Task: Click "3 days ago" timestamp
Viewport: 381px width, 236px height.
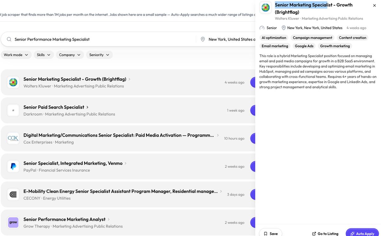Action: pyautogui.click(x=236, y=194)
